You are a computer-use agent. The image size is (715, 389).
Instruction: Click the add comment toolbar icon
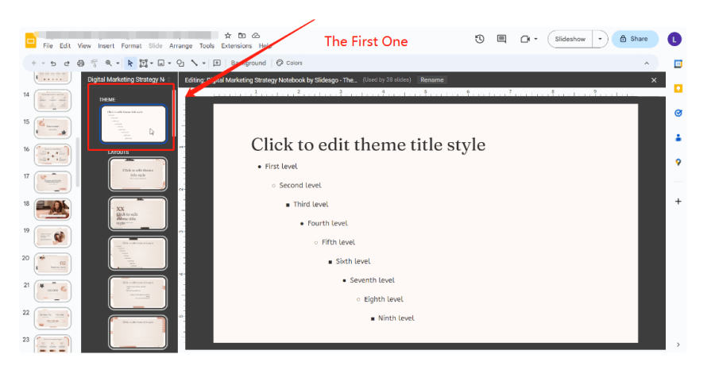point(217,64)
